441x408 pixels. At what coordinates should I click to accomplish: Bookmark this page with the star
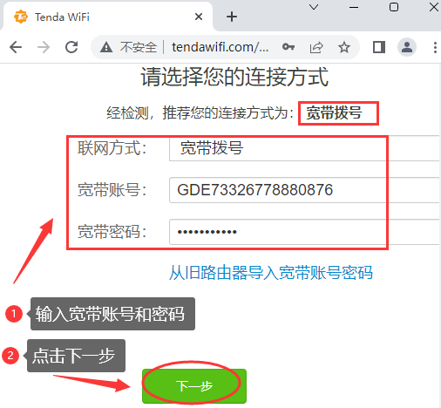coord(344,47)
